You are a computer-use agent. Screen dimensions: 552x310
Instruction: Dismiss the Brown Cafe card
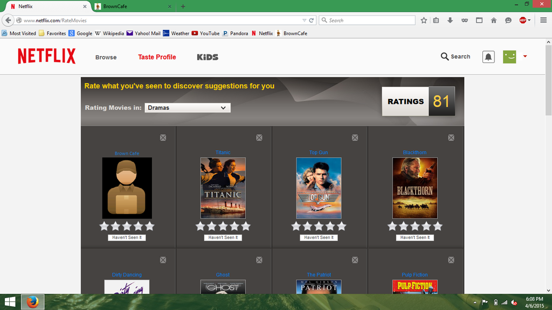click(x=163, y=137)
